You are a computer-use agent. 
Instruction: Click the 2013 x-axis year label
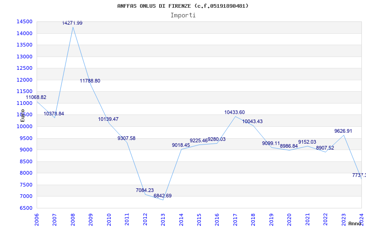(163, 219)
